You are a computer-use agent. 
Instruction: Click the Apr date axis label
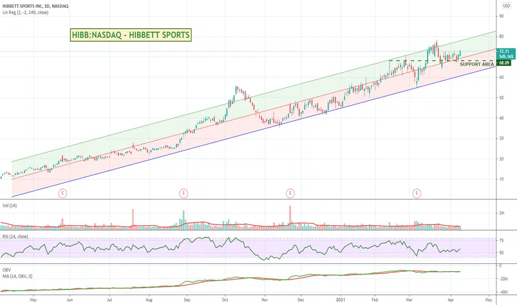[x=451, y=300]
